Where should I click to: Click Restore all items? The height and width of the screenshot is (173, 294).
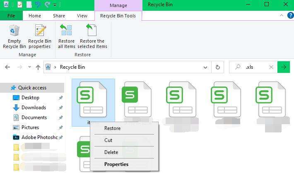[66, 37]
